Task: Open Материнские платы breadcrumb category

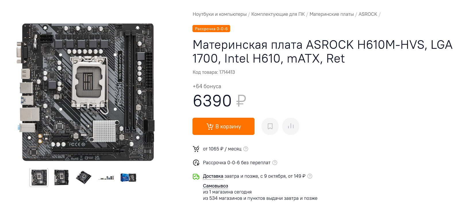Action: pyautogui.click(x=332, y=14)
